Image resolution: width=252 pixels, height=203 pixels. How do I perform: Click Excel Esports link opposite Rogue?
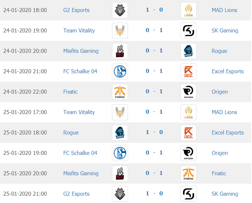[x=228, y=133]
